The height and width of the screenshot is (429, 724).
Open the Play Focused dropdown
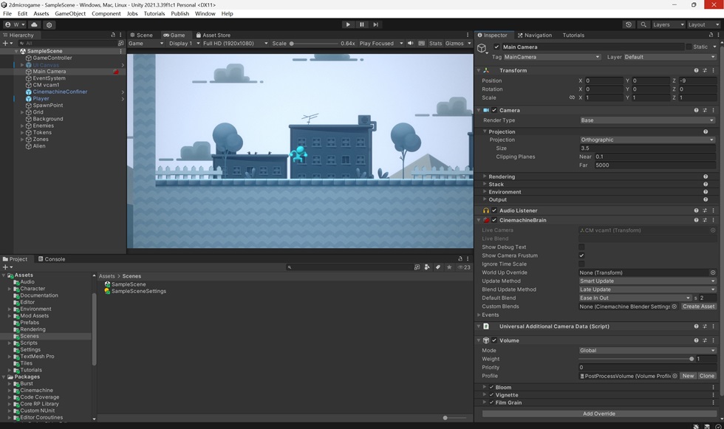[x=381, y=43]
